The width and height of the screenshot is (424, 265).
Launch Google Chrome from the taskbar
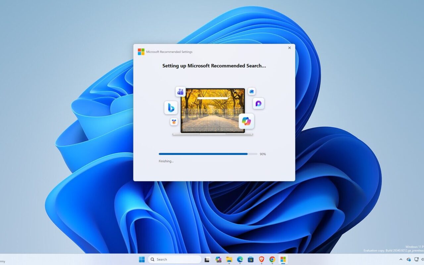pyautogui.click(x=272, y=259)
